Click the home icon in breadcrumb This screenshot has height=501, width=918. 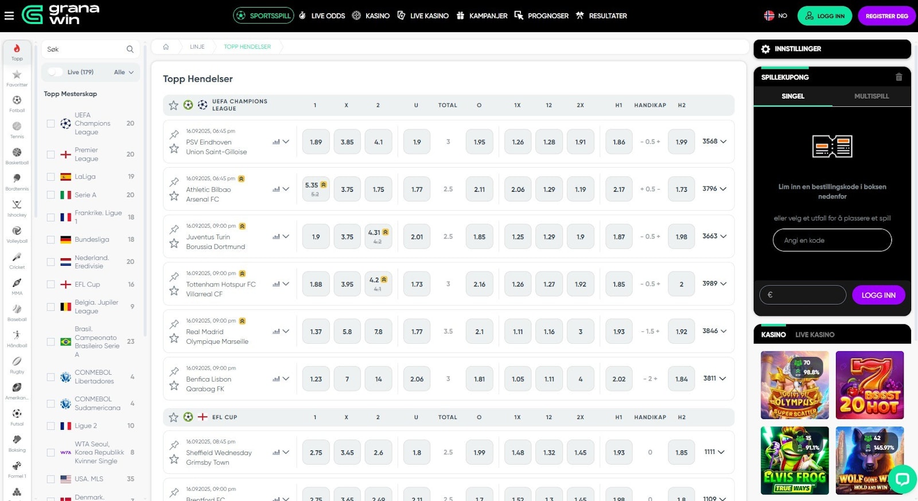[x=166, y=47]
